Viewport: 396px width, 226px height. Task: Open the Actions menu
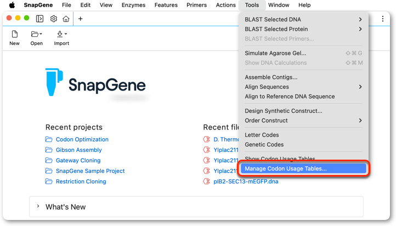point(226,5)
